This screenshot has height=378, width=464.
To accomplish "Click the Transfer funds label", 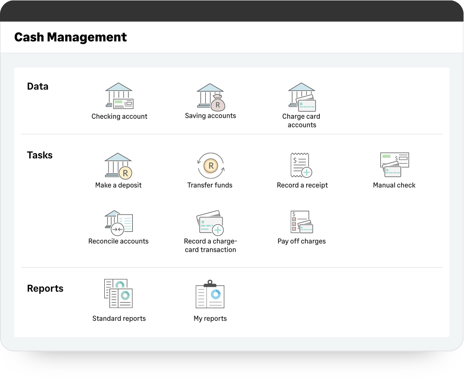I will pyautogui.click(x=210, y=185).
